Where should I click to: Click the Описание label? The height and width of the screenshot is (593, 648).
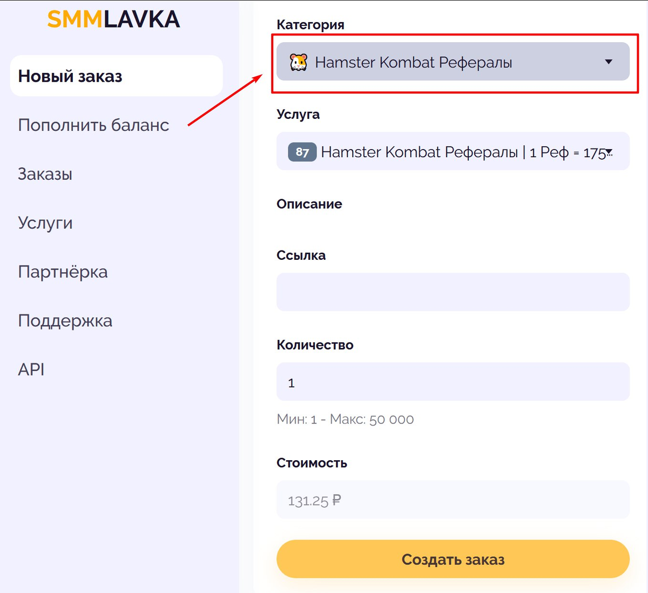pos(309,204)
